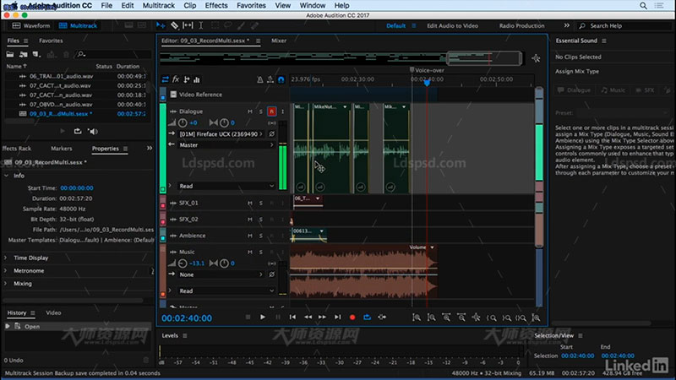The width and height of the screenshot is (676, 380).
Task: Click Zoom Out Amplitude icon
Action: tap(431, 318)
